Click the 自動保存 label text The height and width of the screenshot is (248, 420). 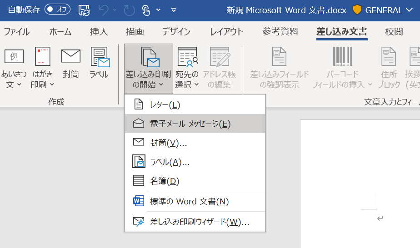[24, 10]
